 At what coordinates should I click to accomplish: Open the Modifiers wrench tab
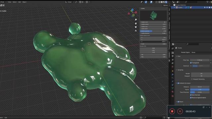173,74
